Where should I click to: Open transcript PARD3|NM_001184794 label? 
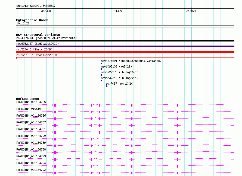31,163
